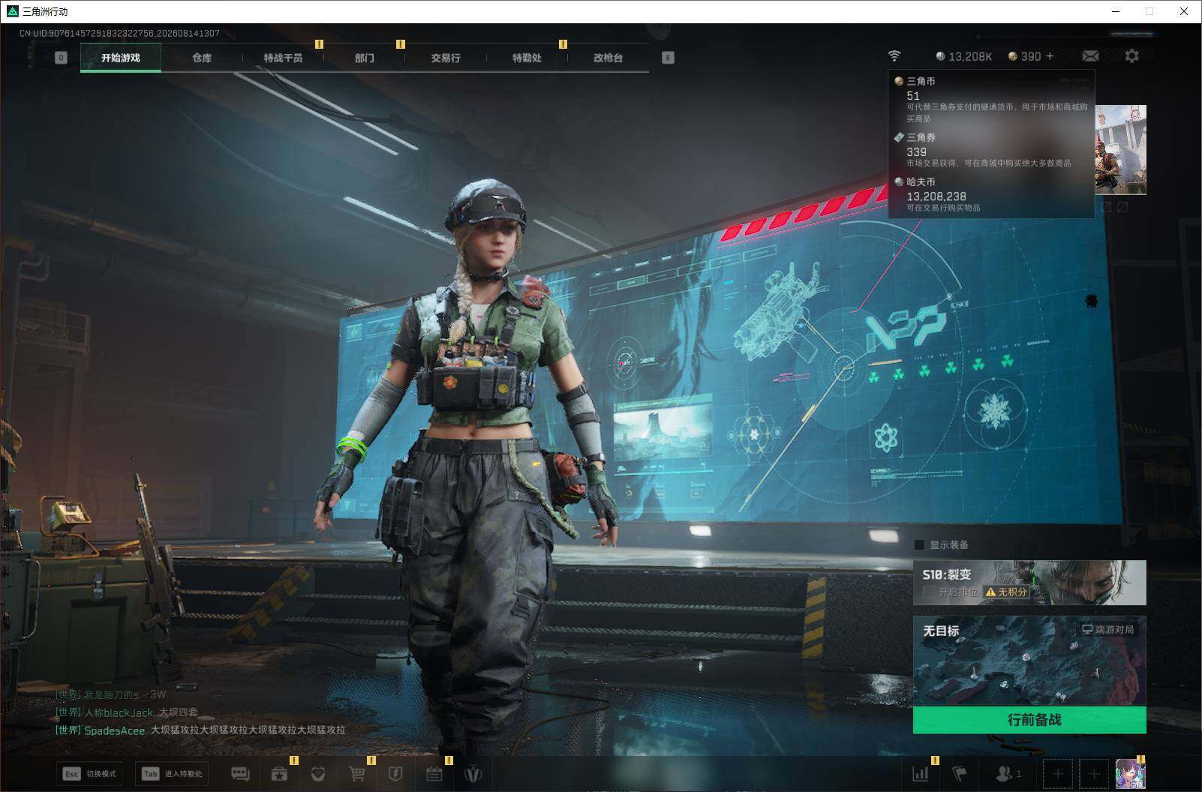Open the 改枪台 tab

coord(608,58)
